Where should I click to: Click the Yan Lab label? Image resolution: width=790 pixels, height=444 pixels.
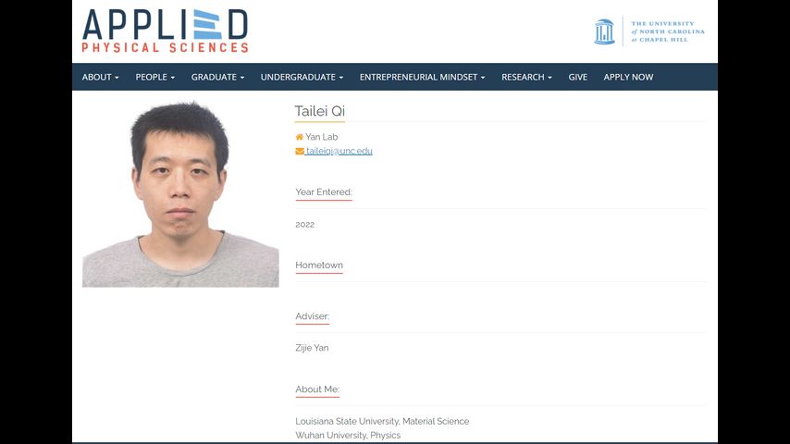pyautogui.click(x=322, y=137)
